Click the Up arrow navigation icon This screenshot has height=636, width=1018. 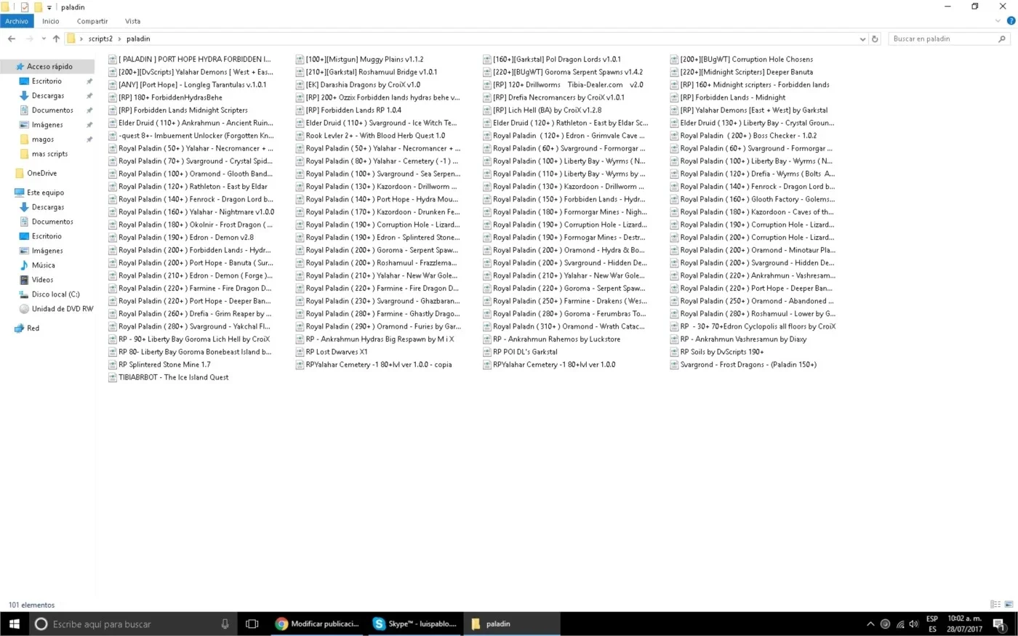pyautogui.click(x=56, y=39)
